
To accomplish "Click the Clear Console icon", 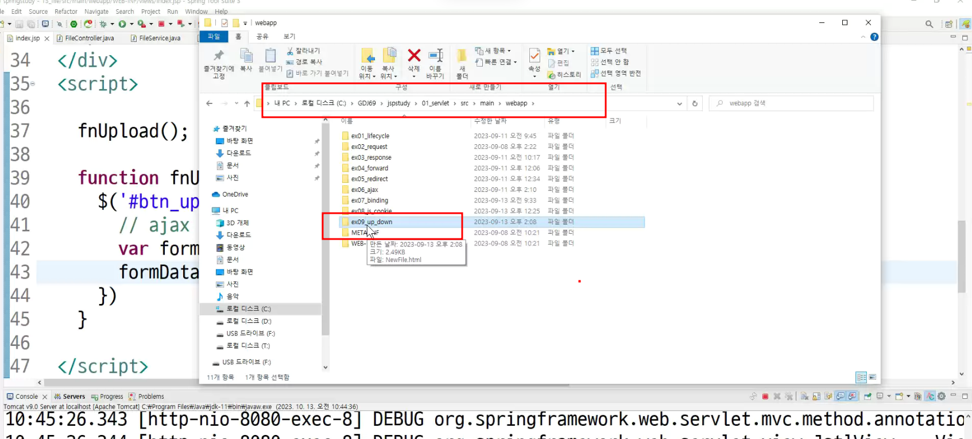I will (805, 396).
